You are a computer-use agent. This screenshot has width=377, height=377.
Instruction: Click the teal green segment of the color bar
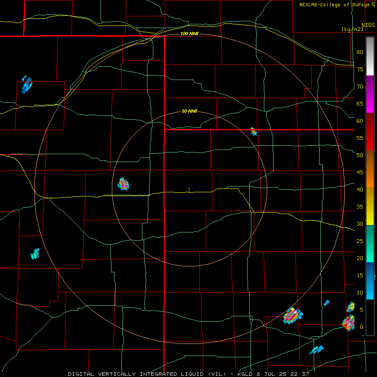370,243
